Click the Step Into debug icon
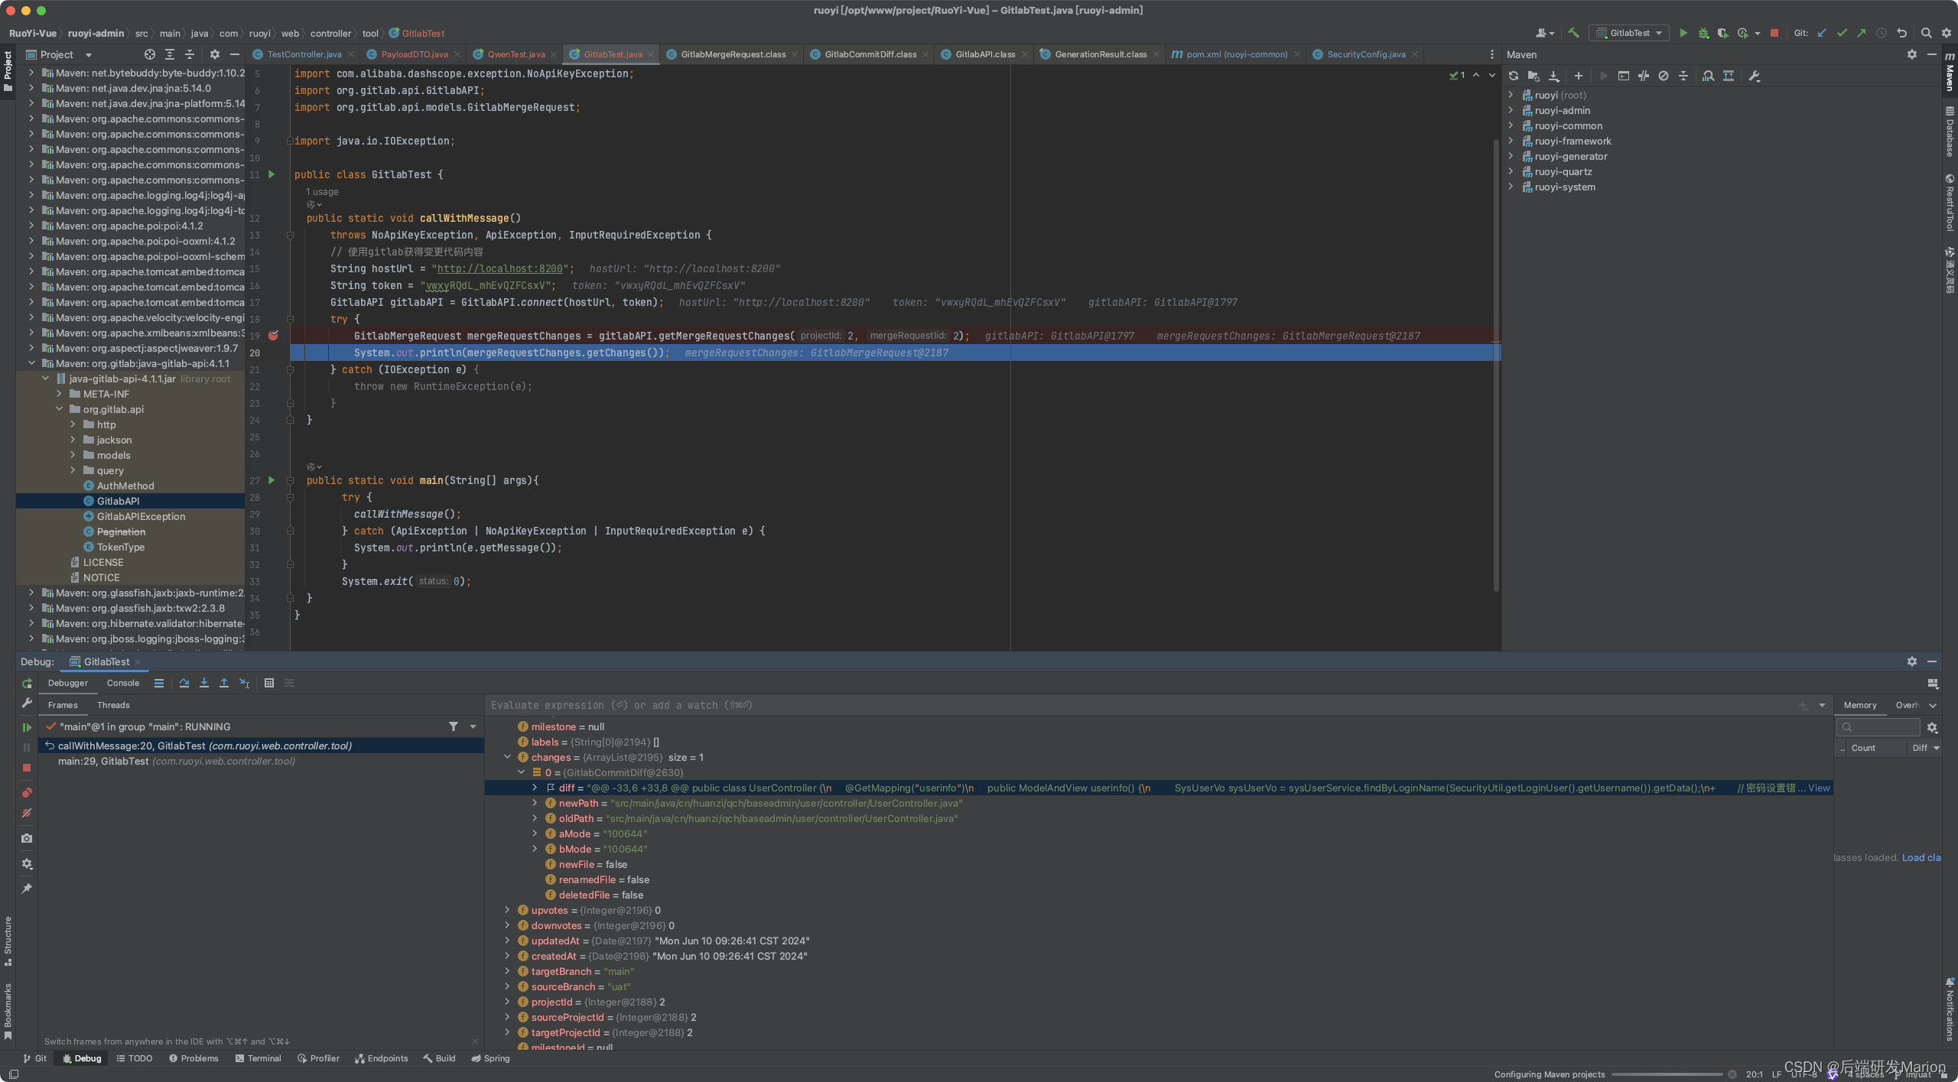This screenshot has height=1082, width=1958. [x=203, y=683]
